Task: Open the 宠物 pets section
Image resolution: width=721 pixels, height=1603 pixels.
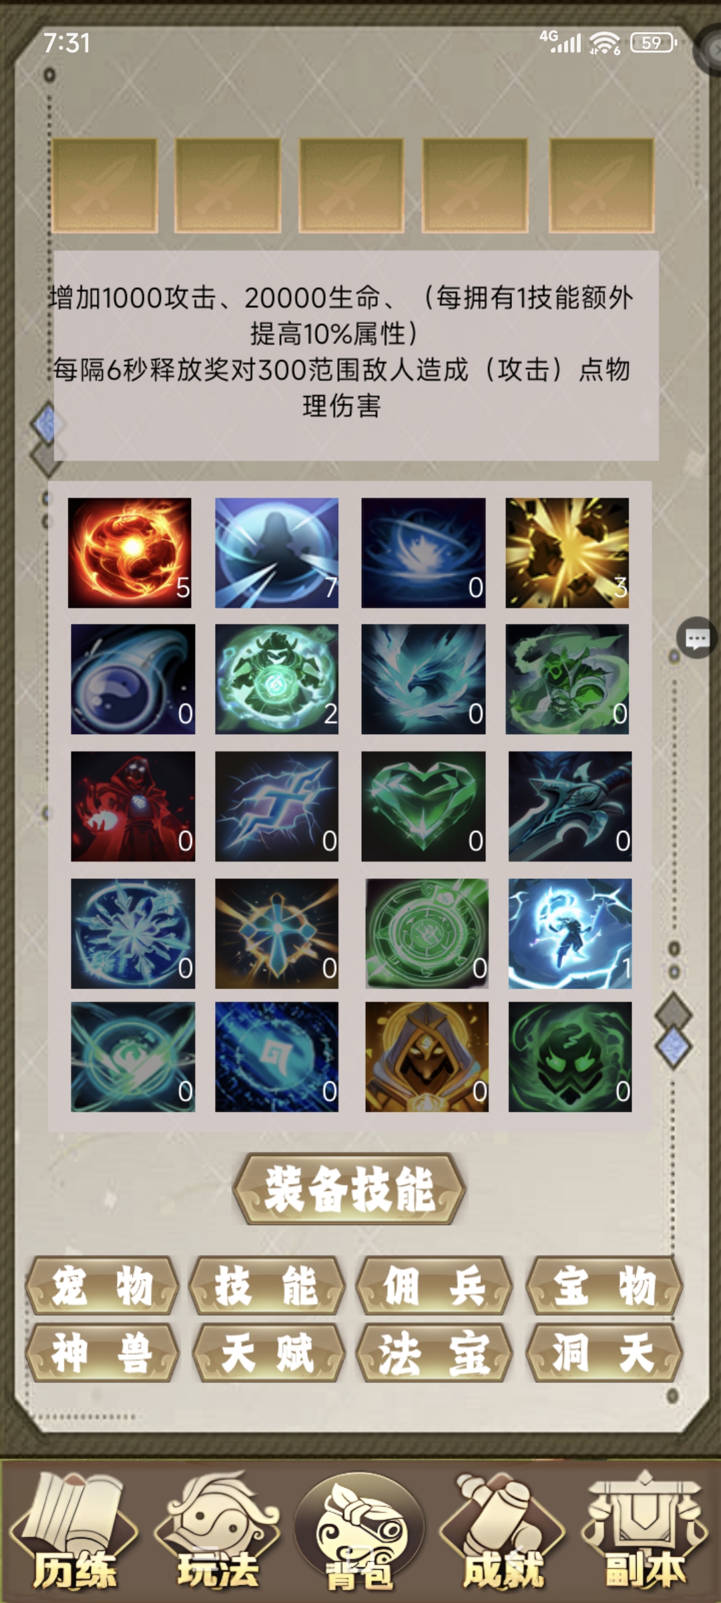Action: (102, 1286)
